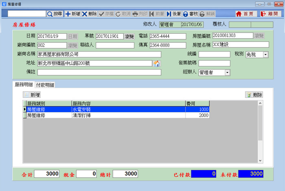Click 瀏覽 button next to 廠商編號

(73, 46)
